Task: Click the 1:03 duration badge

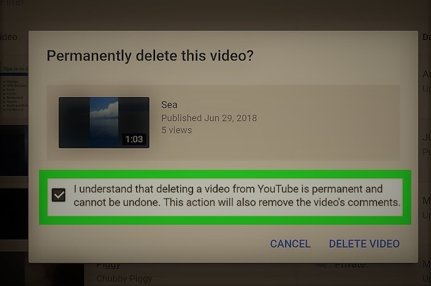Action: [134, 139]
